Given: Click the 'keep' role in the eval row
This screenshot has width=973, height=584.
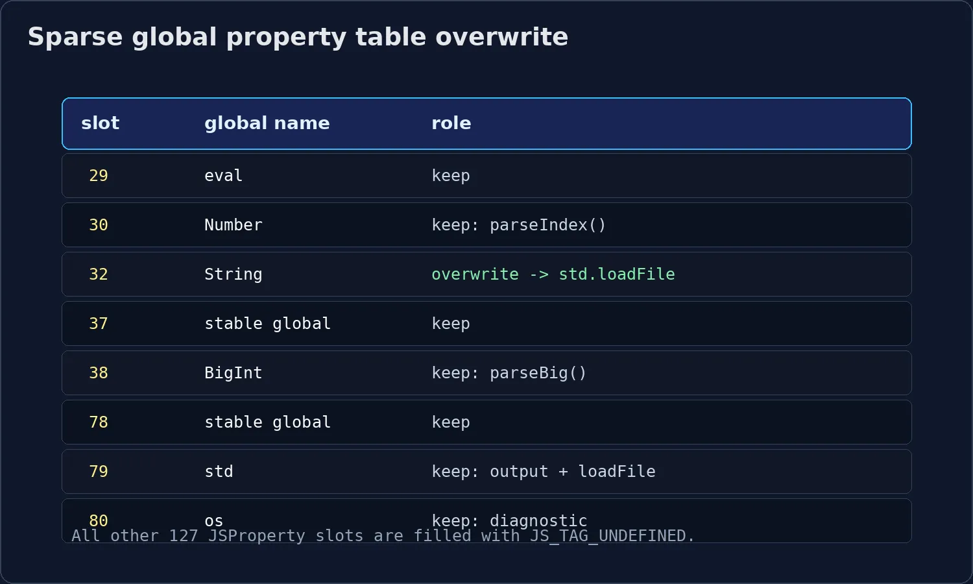Looking at the screenshot, I should tap(451, 176).
